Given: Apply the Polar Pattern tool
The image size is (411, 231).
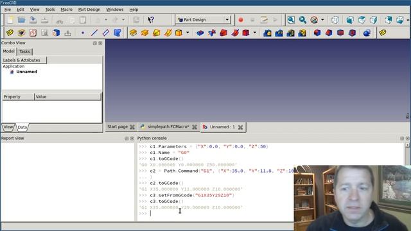Looking at the screenshot, I should pos(290,33).
